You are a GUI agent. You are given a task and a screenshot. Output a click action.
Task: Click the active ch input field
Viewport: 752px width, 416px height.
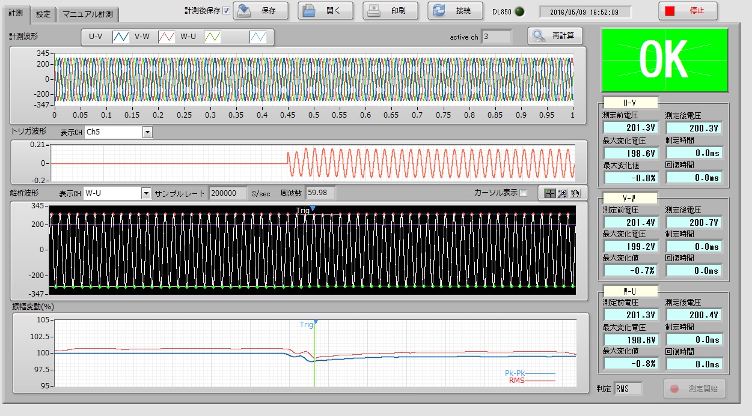497,37
